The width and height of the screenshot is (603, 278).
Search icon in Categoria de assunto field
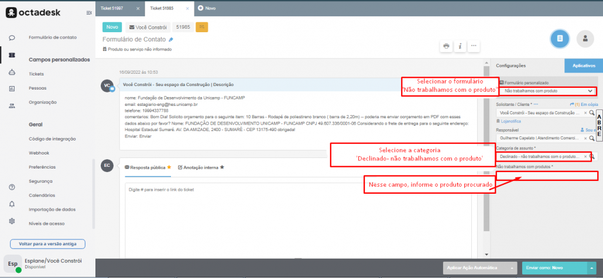pos(592,157)
